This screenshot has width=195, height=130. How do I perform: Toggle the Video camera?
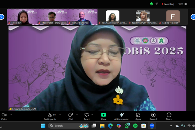point(4,117)
